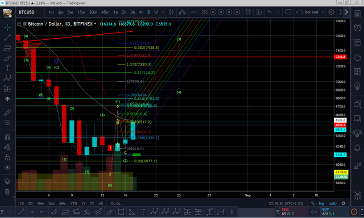Select the brush drawing tool in left sidebar
The width and height of the screenshot is (364, 218).
click(x=7, y=58)
